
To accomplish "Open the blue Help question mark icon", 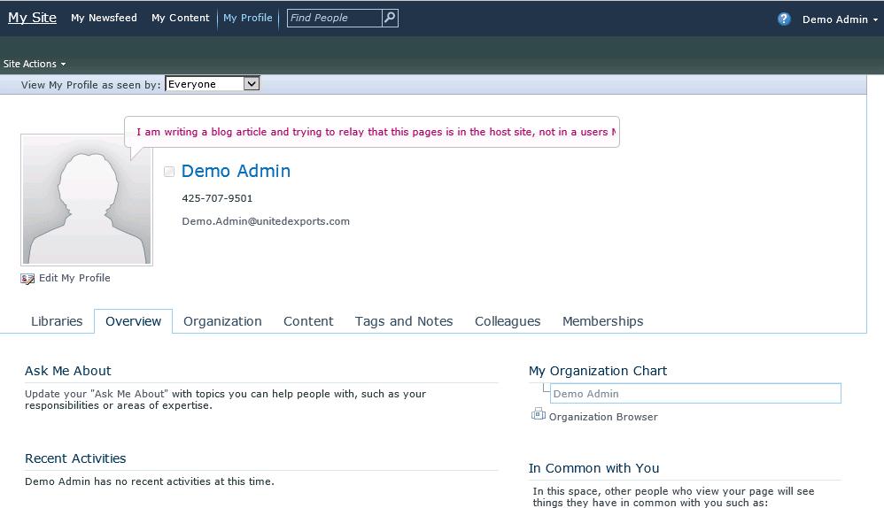I will pyautogui.click(x=784, y=19).
